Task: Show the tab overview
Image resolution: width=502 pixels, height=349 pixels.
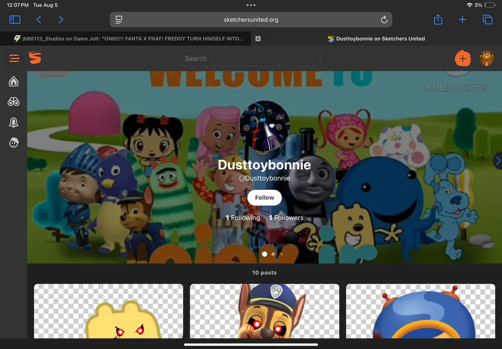Action: (x=487, y=20)
